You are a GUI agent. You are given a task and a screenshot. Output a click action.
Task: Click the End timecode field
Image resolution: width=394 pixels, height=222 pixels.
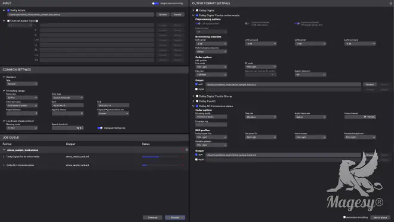(113, 105)
